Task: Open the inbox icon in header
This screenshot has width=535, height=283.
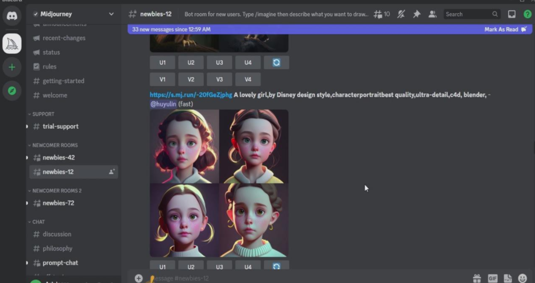Action: pyautogui.click(x=511, y=14)
